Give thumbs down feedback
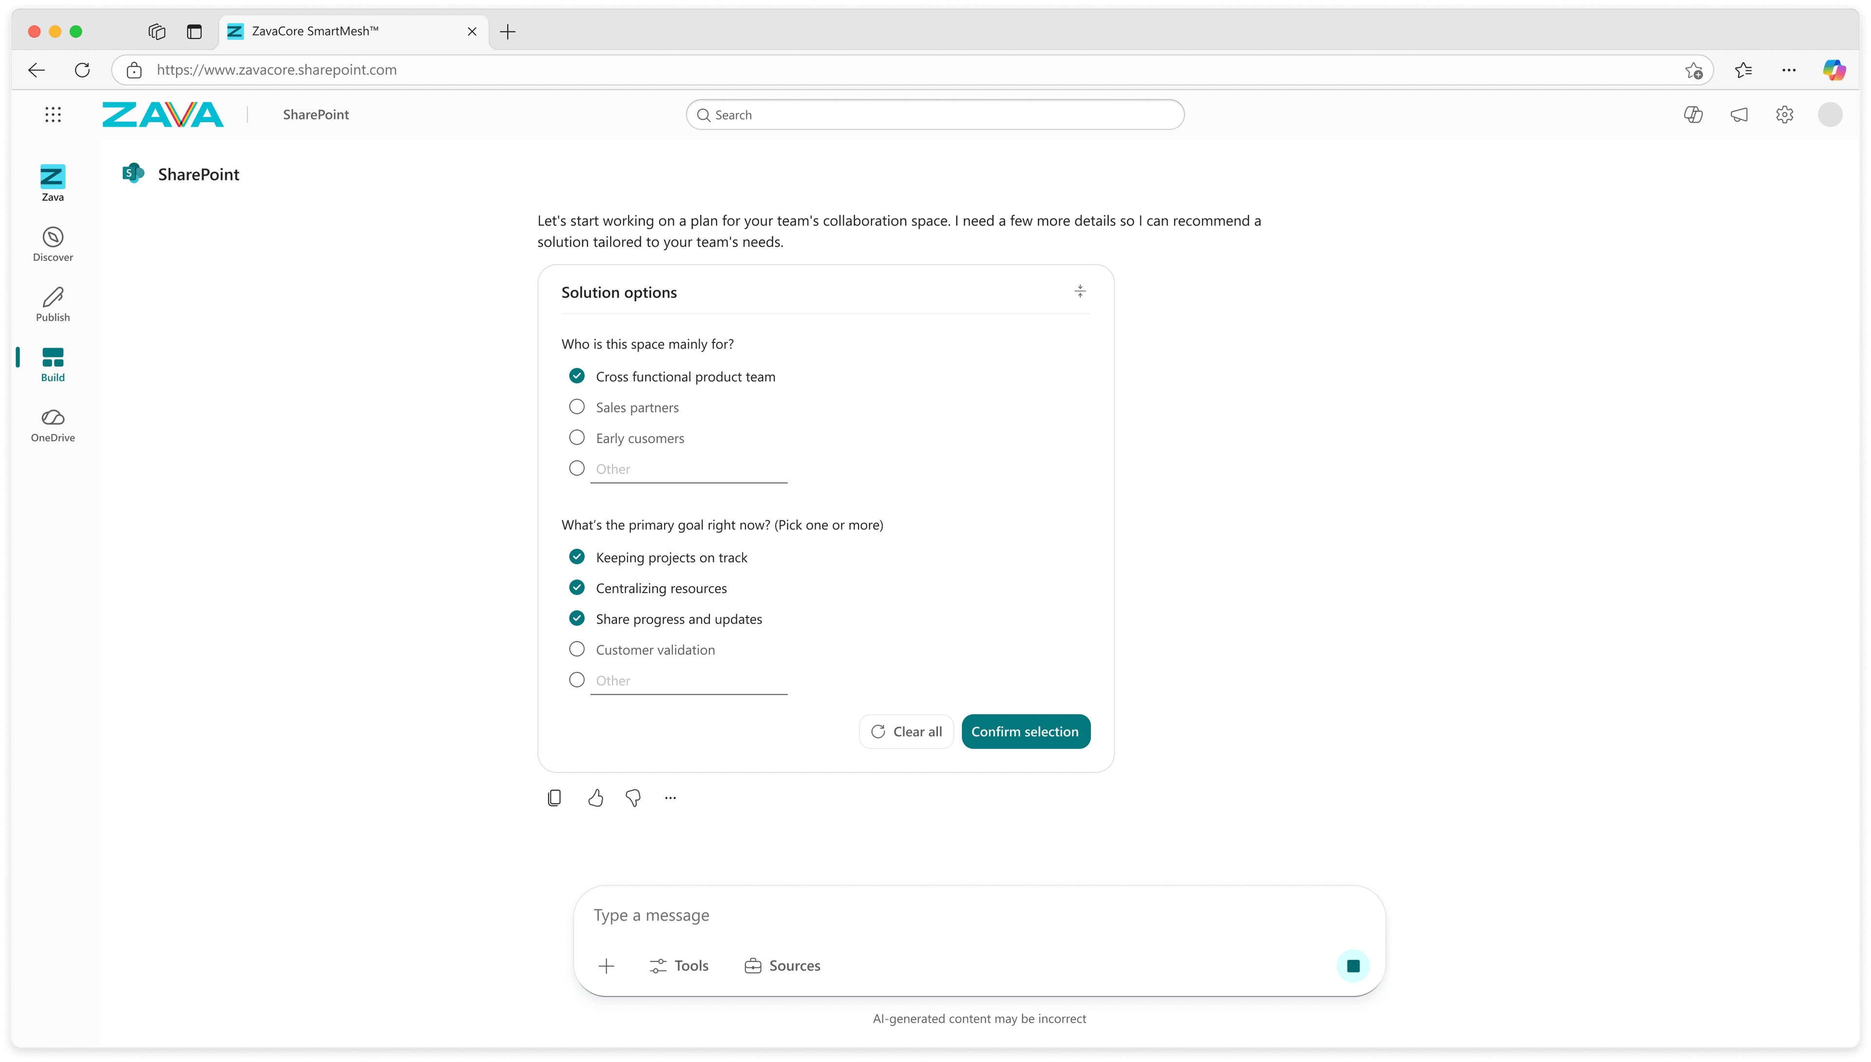The height and width of the screenshot is (1062, 1871). pos(633,798)
